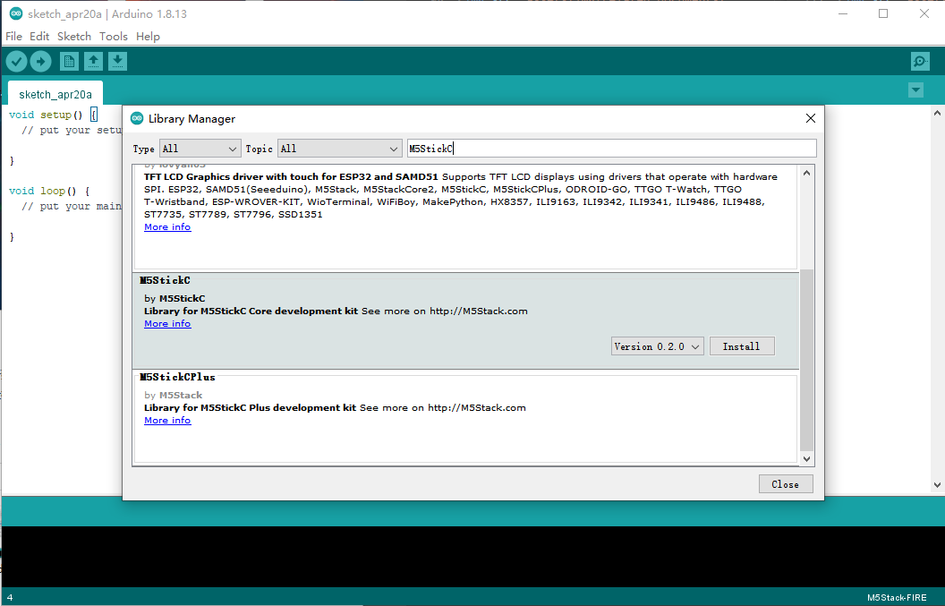Click the M5Stack-FIRE board status text
The image size is (945, 606).
tap(897, 598)
